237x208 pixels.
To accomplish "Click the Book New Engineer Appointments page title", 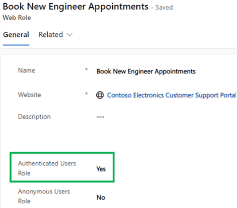I will (x=76, y=7).
